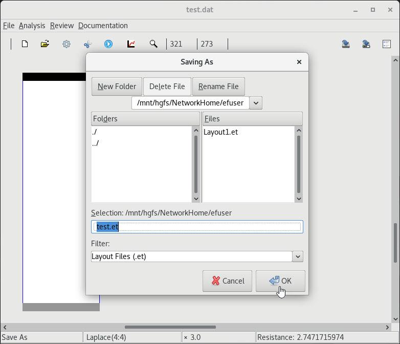Click the graph plot icon
The height and width of the screenshot is (344, 400).
[131, 44]
